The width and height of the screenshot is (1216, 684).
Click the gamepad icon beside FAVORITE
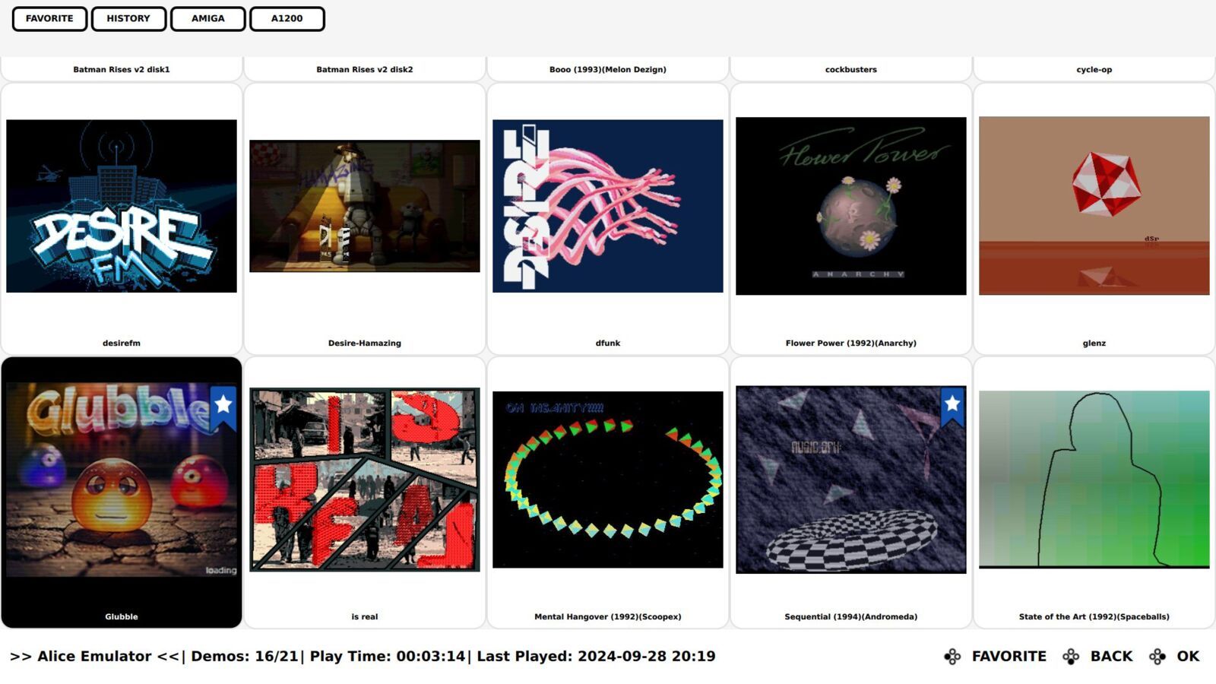(x=952, y=657)
